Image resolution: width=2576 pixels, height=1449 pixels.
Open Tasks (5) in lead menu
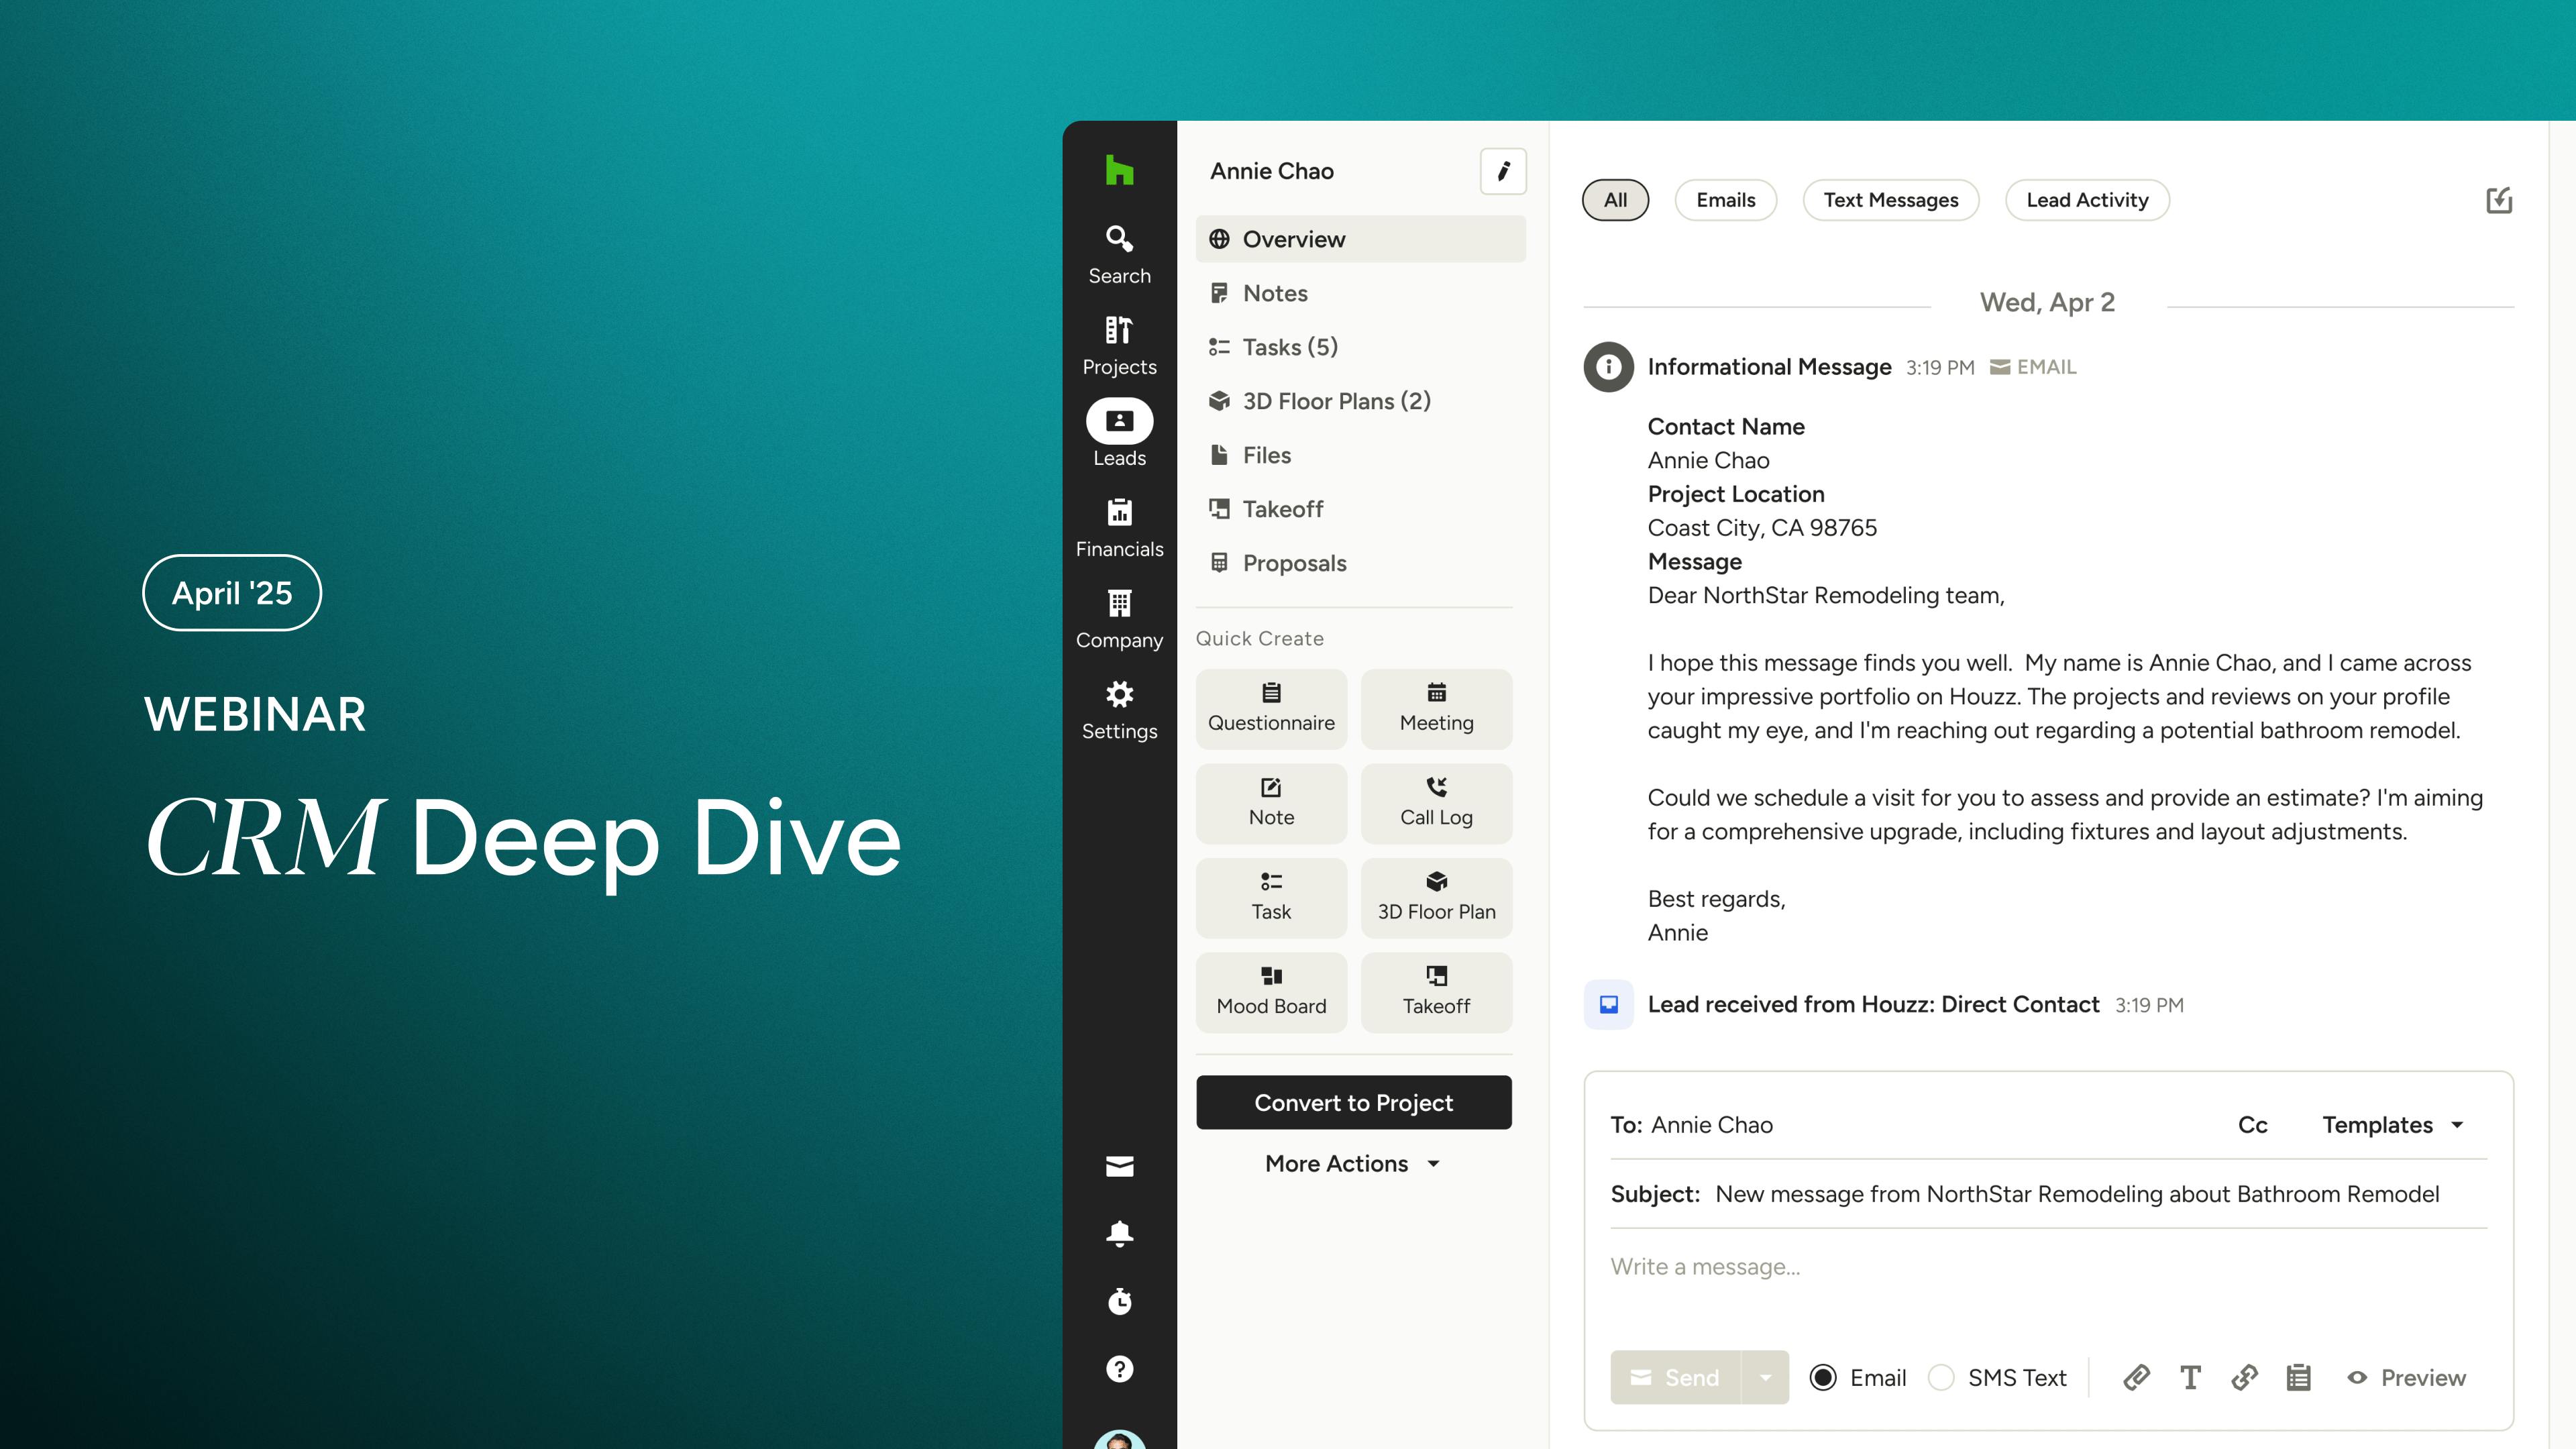1360,347
